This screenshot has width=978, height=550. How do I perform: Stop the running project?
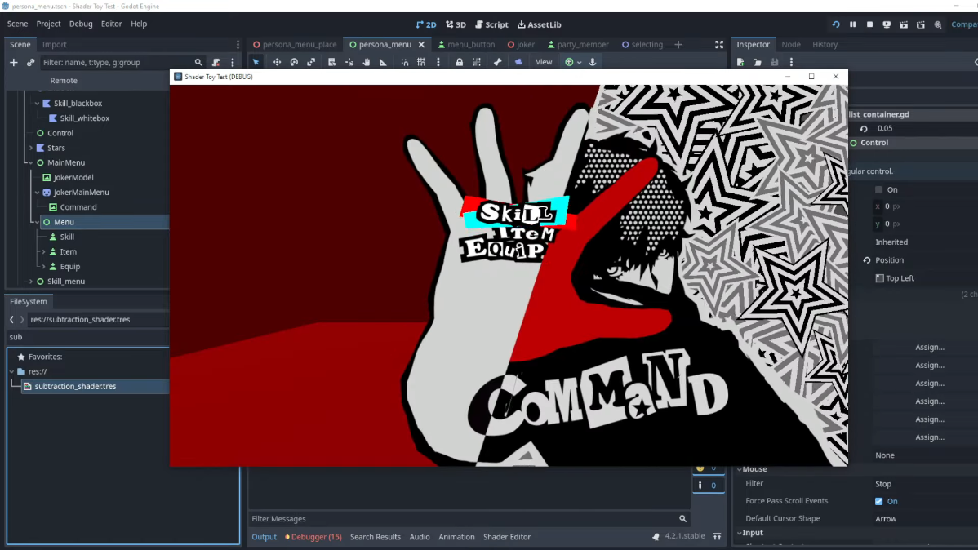click(869, 24)
